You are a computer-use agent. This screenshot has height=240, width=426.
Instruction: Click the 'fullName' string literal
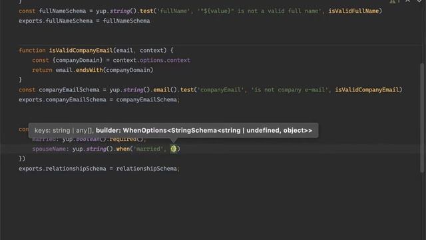click(174, 11)
